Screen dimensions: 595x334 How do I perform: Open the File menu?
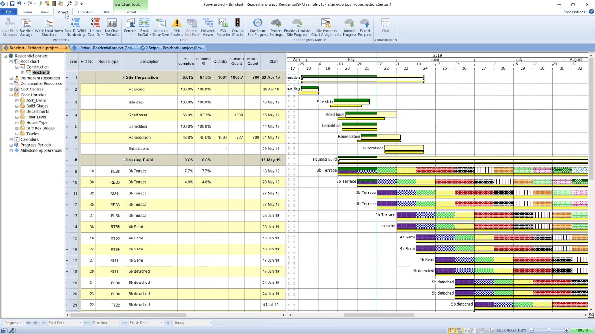pos(8,12)
